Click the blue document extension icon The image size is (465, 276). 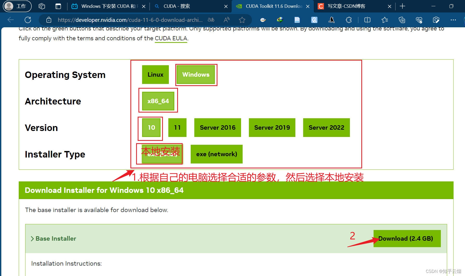pos(297,20)
